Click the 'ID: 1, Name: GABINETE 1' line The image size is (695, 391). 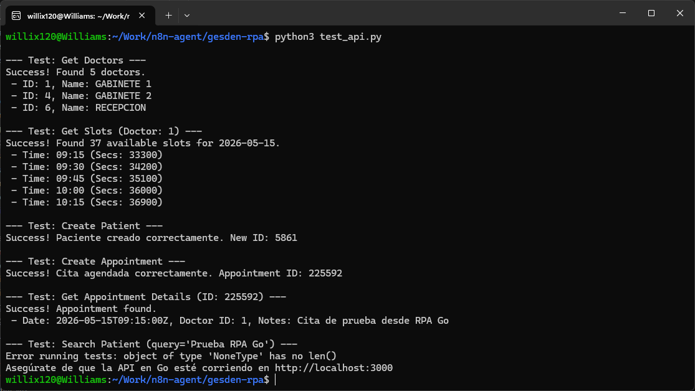point(81,84)
